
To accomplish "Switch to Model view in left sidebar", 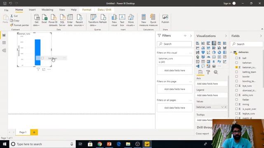I will (4, 50).
